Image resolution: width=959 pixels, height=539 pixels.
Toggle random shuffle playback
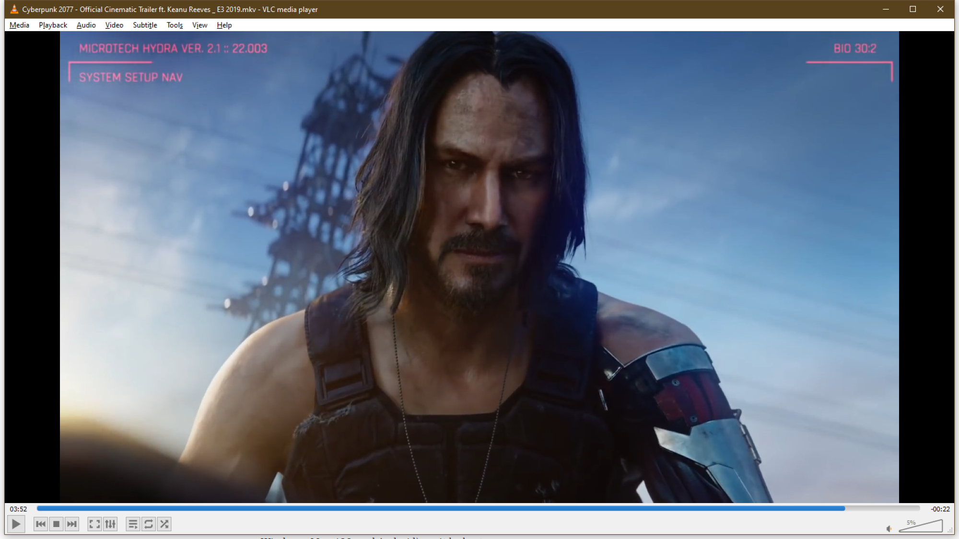(x=164, y=524)
